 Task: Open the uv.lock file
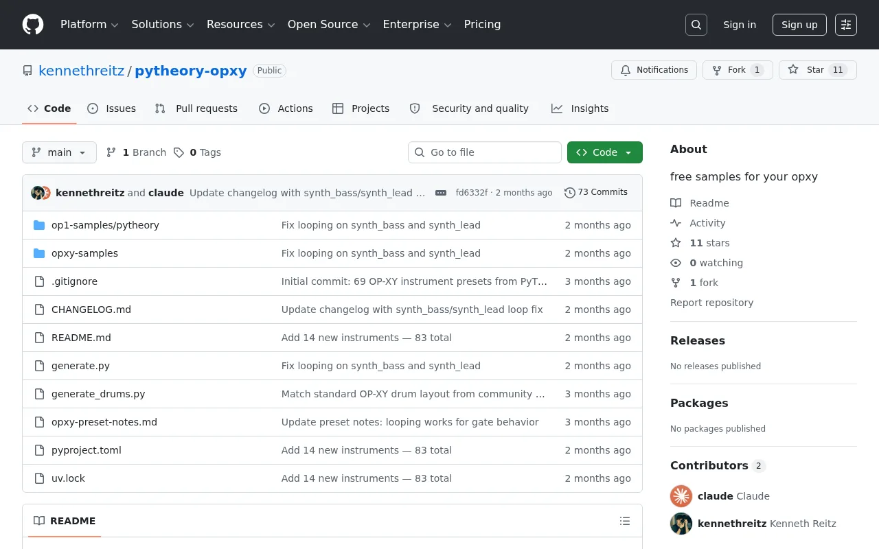[x=68, y=478]
